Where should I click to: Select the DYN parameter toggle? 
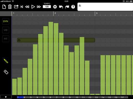pos(6,21)
